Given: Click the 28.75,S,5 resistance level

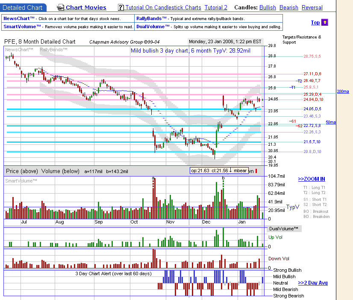Looking at the screenshot, I should click(x=312, y=56).
